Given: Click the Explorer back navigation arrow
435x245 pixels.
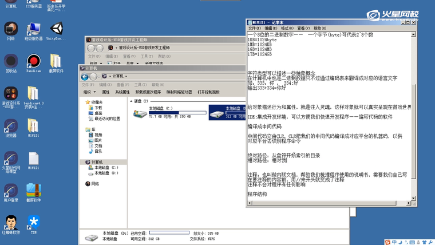Looking at the screenshot, I should 85,76.
